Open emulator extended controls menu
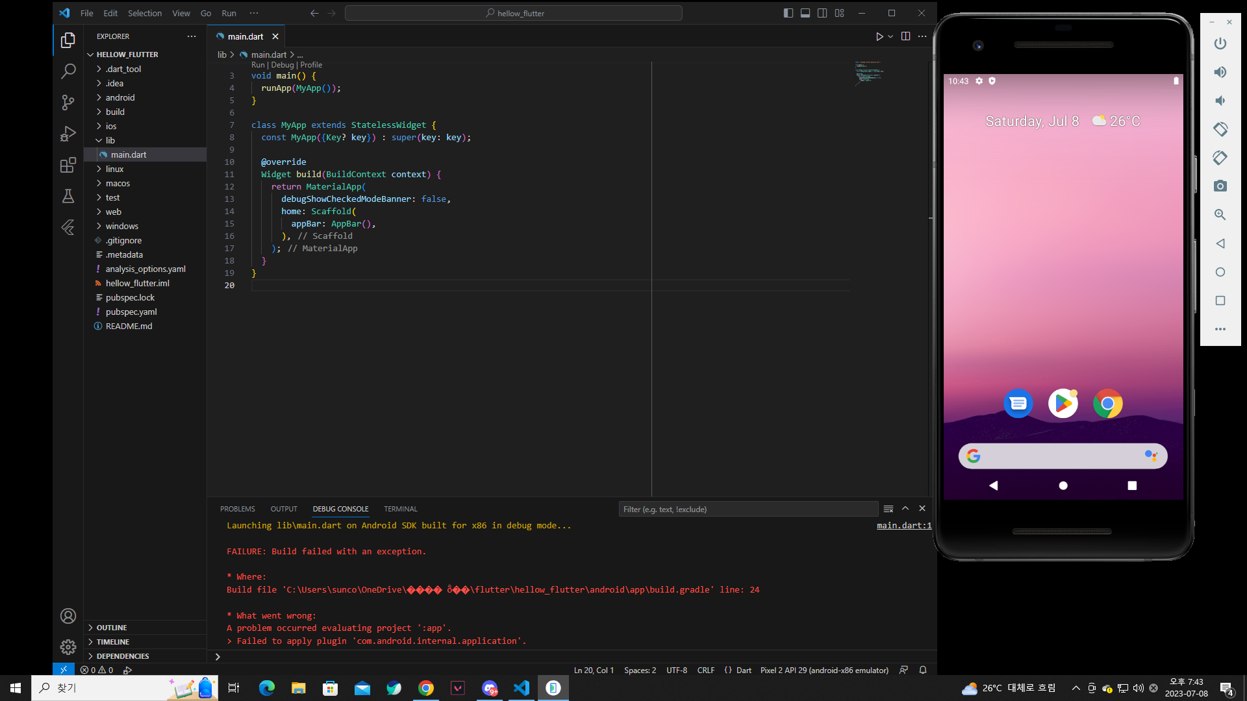Image resolution: width=1247 pixels, height=701 pixels. tap(1220, 329)
